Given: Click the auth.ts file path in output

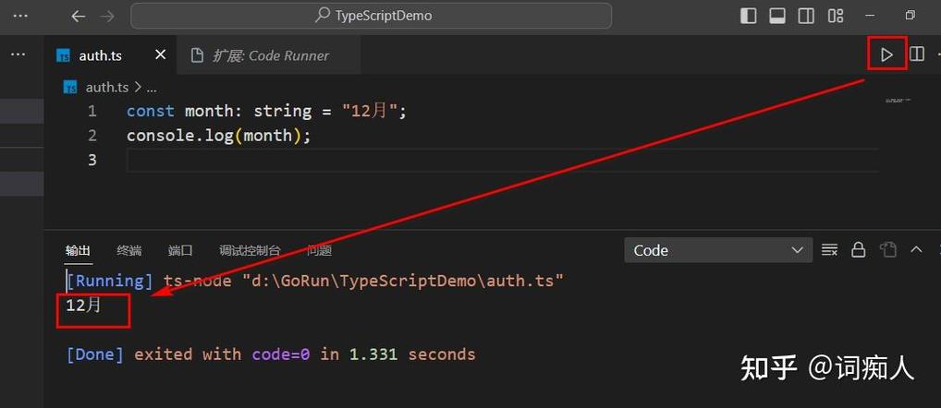Looking at the screenshot, I should (403, 281).
